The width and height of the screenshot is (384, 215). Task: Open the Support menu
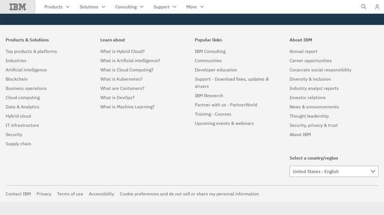[165, 7]
